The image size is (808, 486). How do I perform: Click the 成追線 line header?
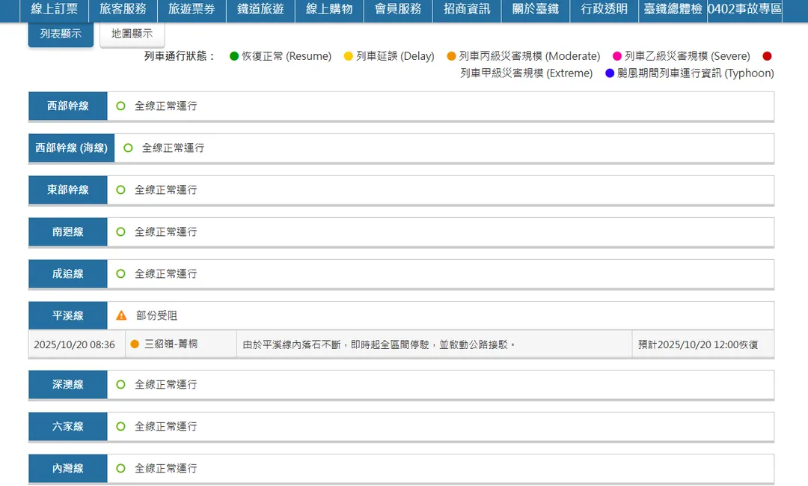pos(68,274)
